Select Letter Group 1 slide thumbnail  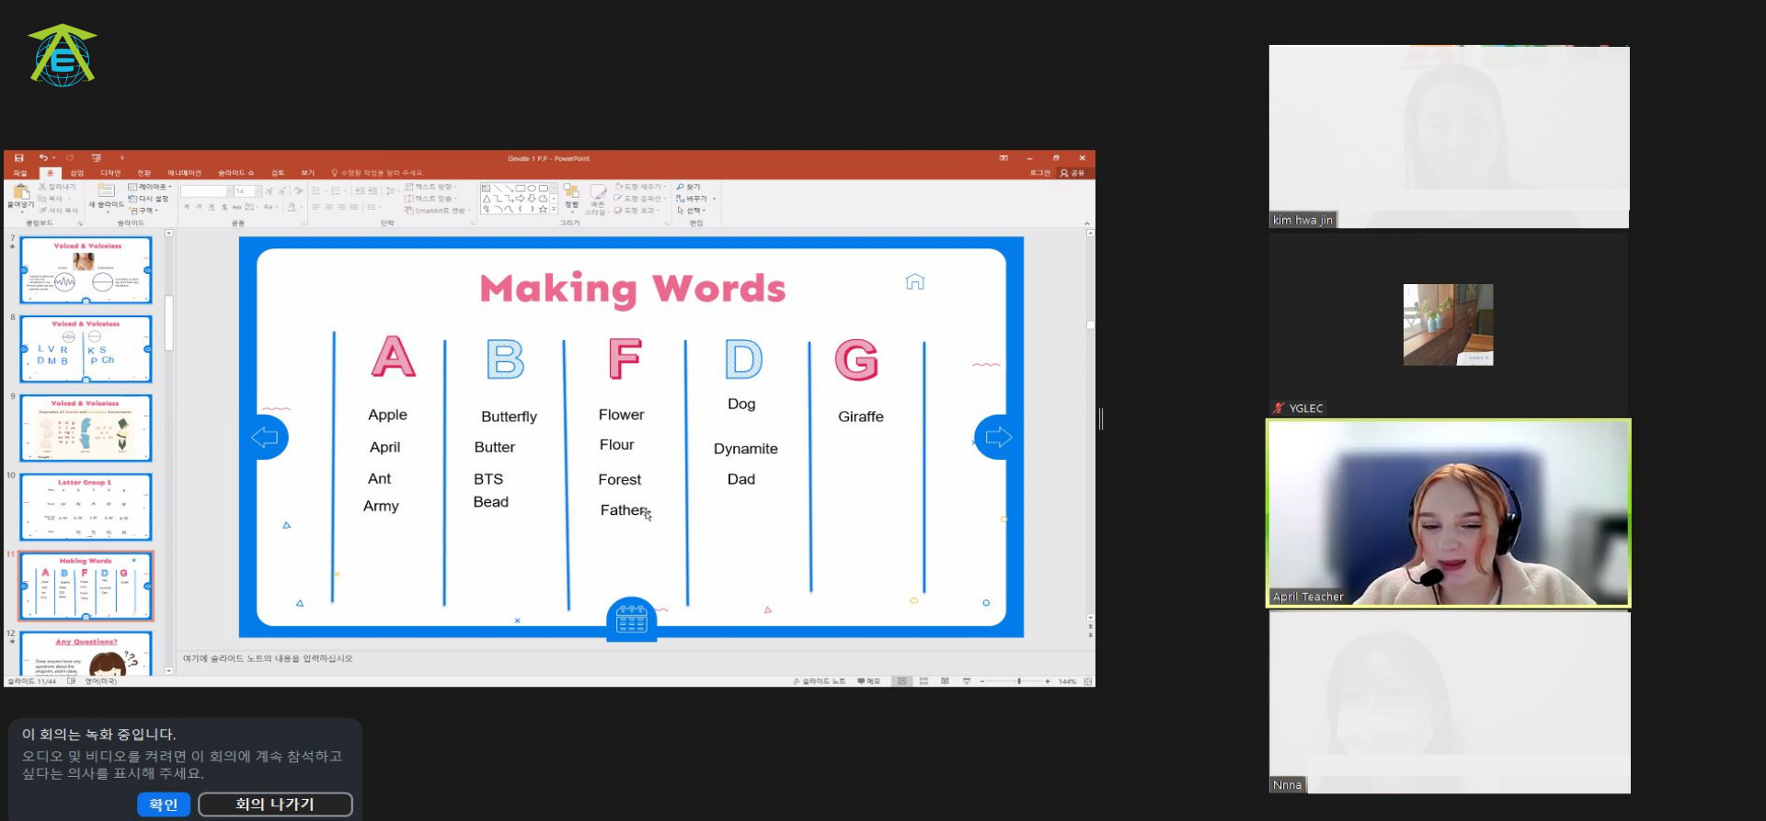tap(86, 507)
